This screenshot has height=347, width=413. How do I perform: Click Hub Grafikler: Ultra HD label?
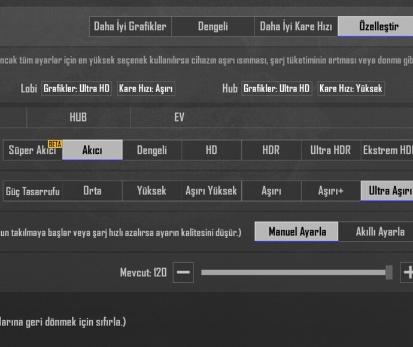point(277,89)
